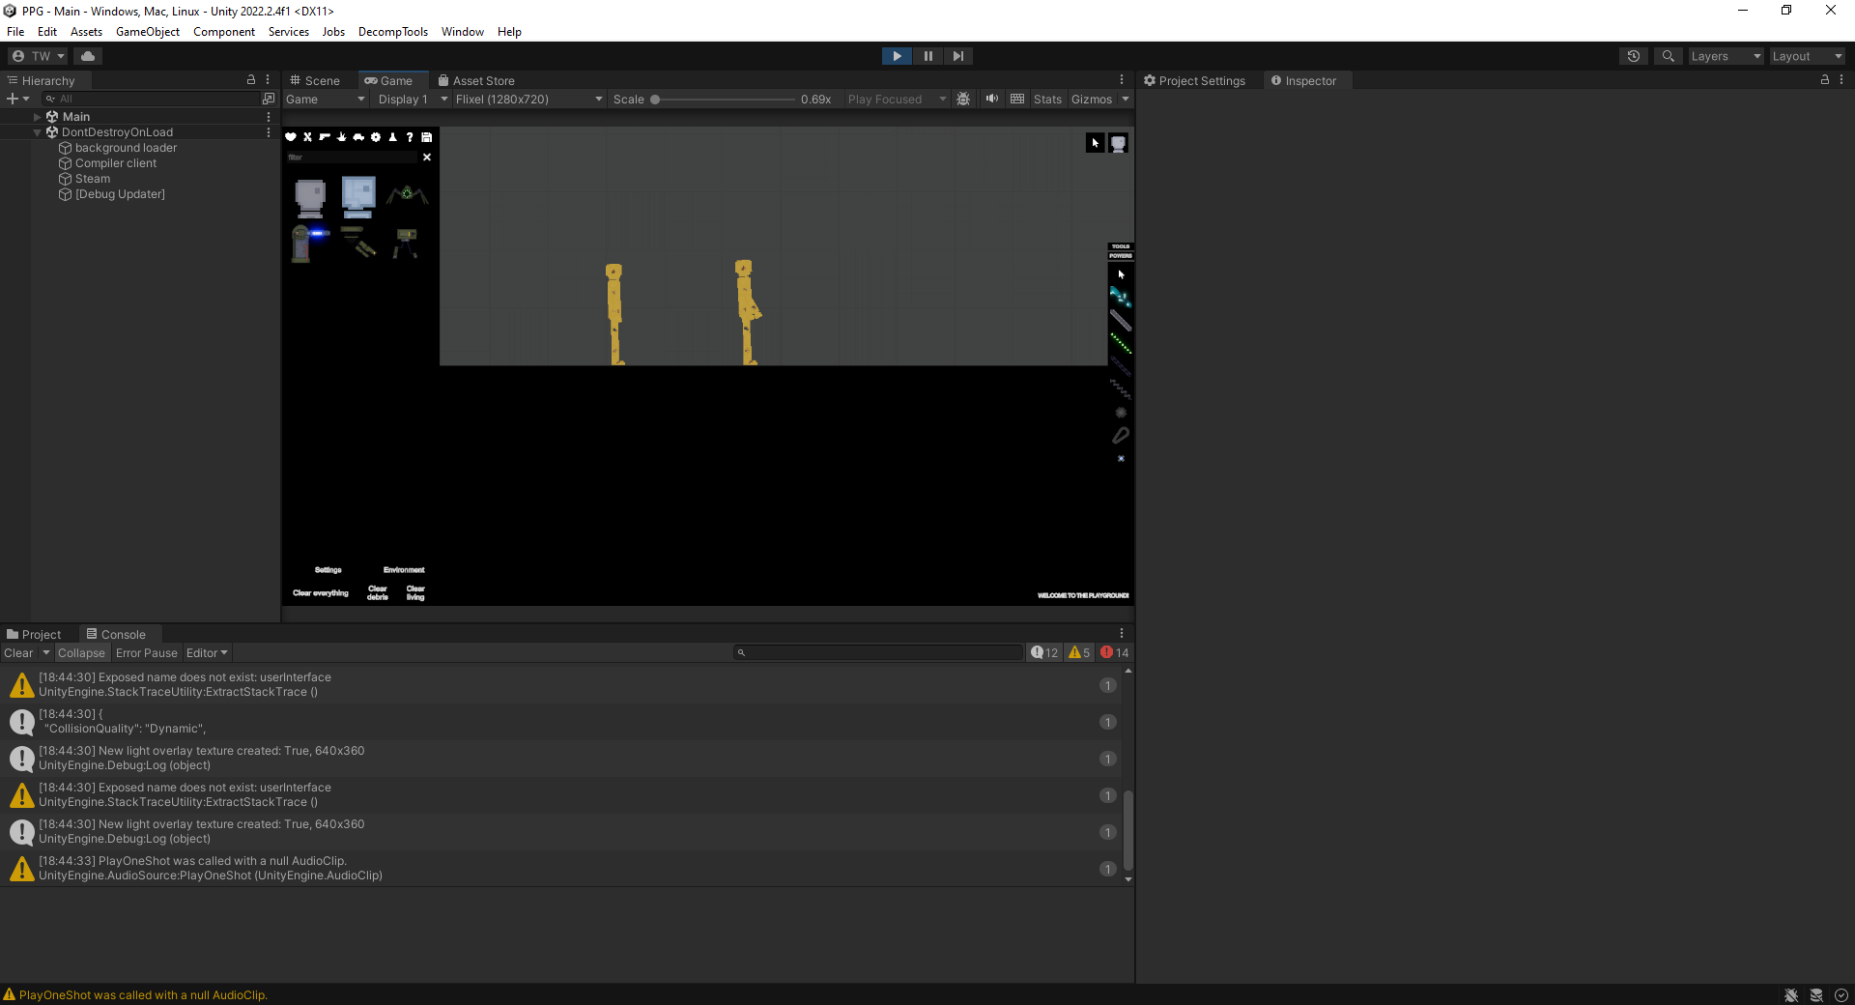
Task: Toggle the Inspector panel lock icon
Action: 1824,80
